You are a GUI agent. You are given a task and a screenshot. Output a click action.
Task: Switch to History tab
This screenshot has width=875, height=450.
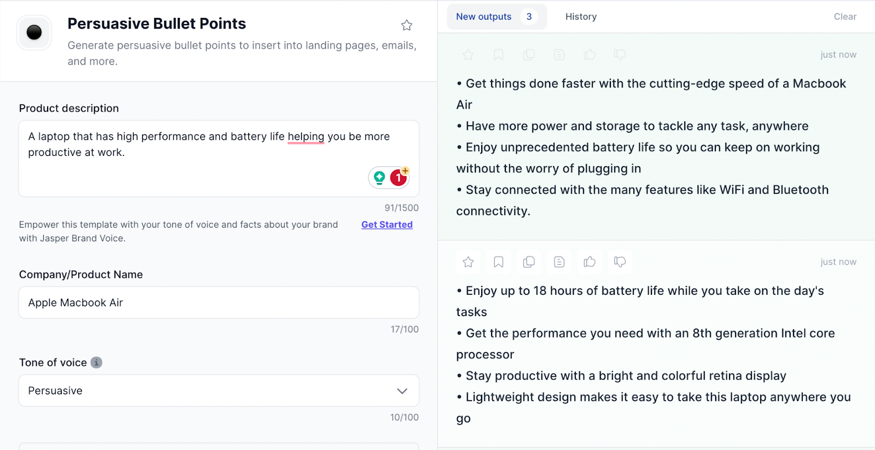click(581, 16)
